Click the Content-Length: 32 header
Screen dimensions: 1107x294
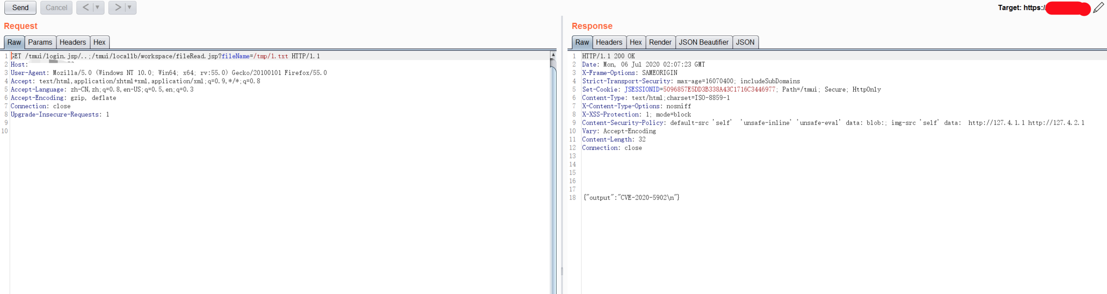[x=613, y=139]
